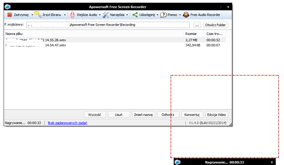Close the small Nagrywanie recording bar
The height and width of the screenshot is (165, 284).
point(272,162)
